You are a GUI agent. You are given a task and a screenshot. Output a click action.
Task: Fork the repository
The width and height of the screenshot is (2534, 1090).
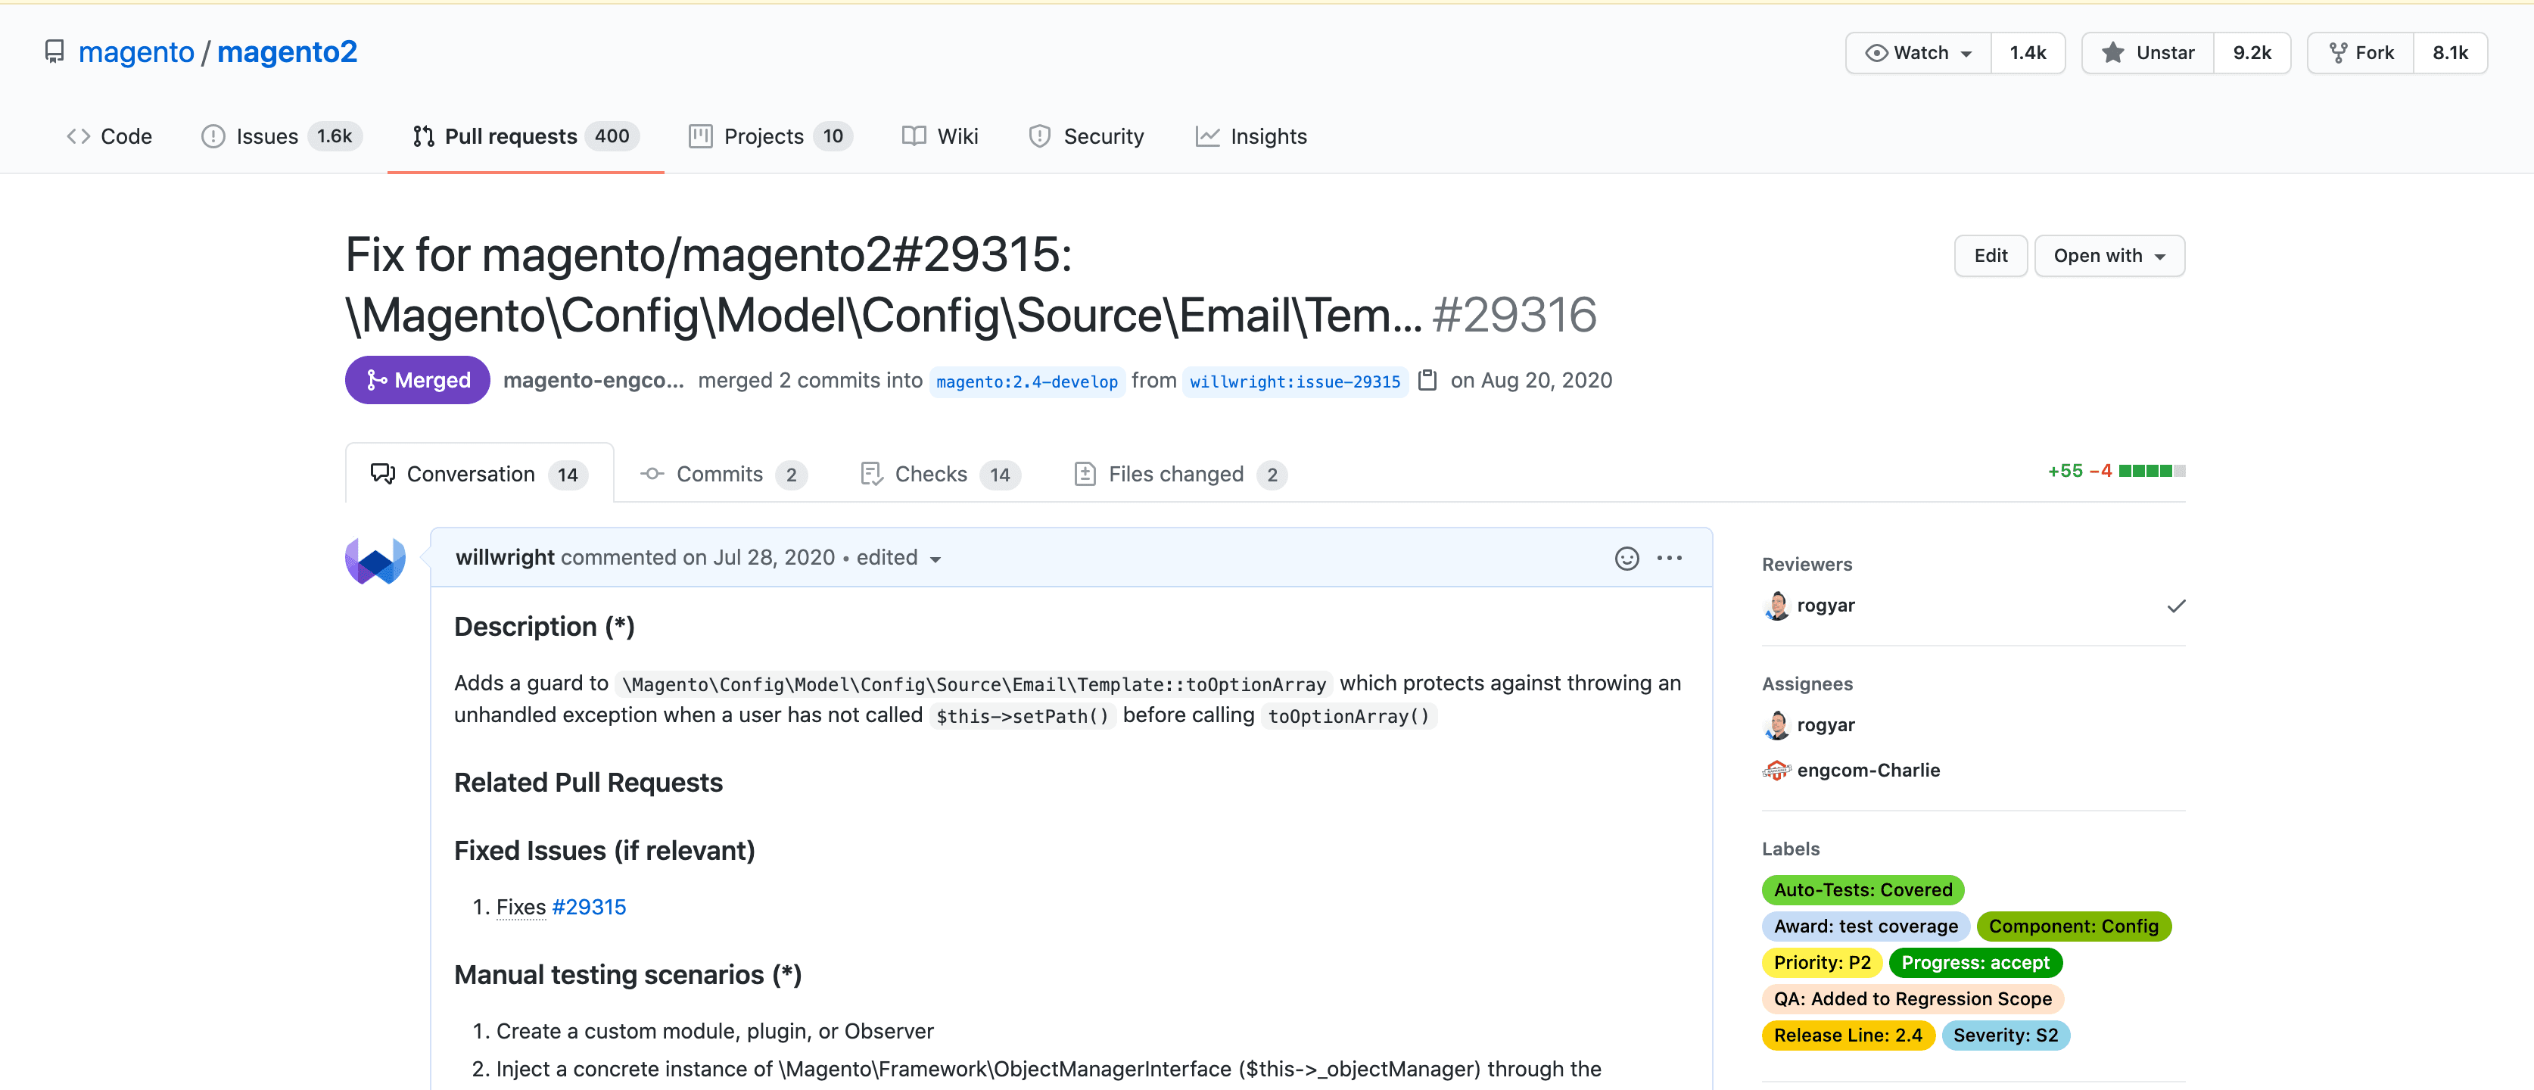tap(2361, 53)
